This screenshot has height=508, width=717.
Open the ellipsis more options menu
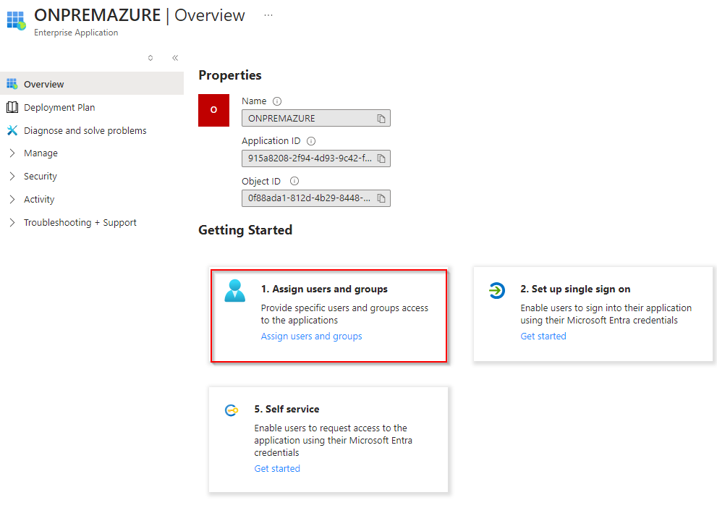coord(268,15)
